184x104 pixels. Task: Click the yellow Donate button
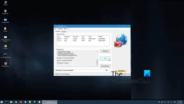click(x=121, y=71)
